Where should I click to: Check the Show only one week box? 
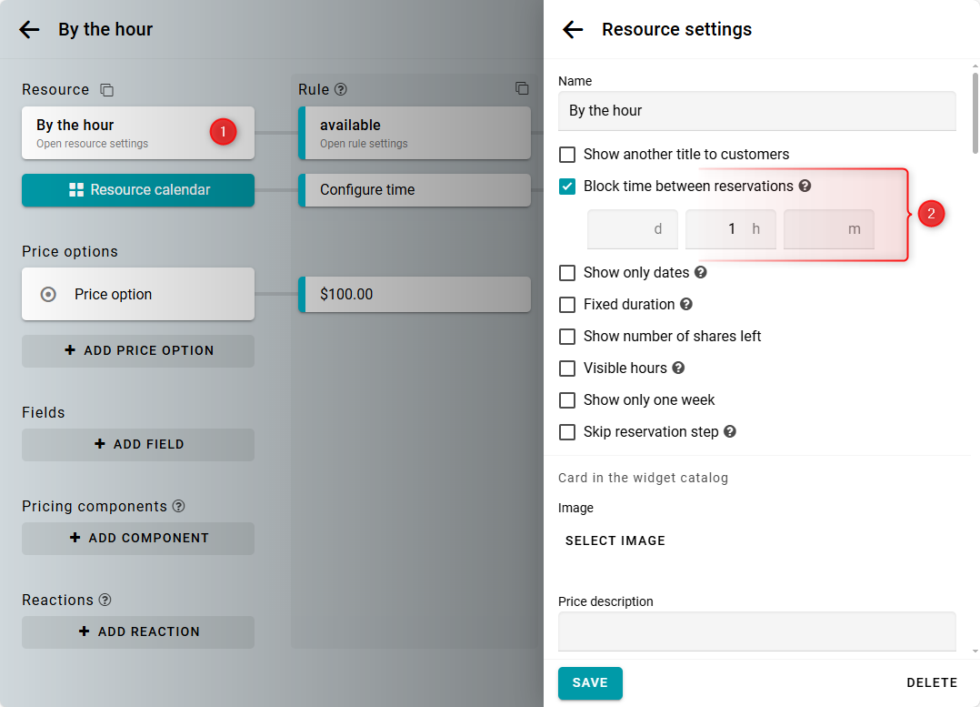[567, 400]
